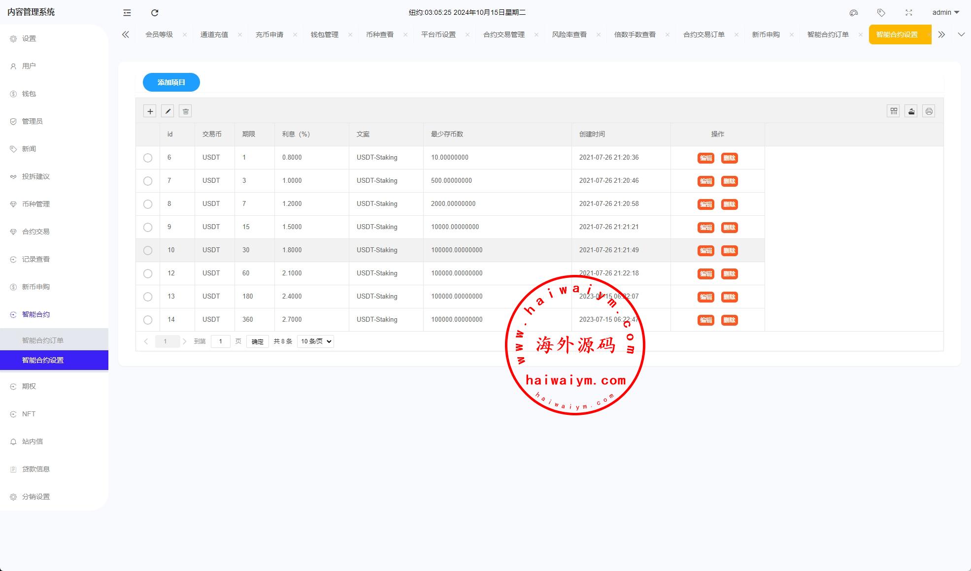Open 智能合约订单 in sidebar submenu
Screen dimensions: 971x571
43,340
